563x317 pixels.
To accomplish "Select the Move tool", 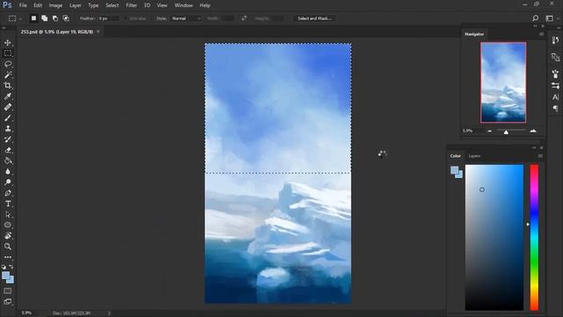I will (x=8, y=43).
